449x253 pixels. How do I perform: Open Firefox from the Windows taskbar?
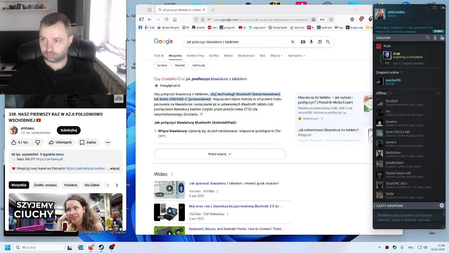tap(91, 247)
